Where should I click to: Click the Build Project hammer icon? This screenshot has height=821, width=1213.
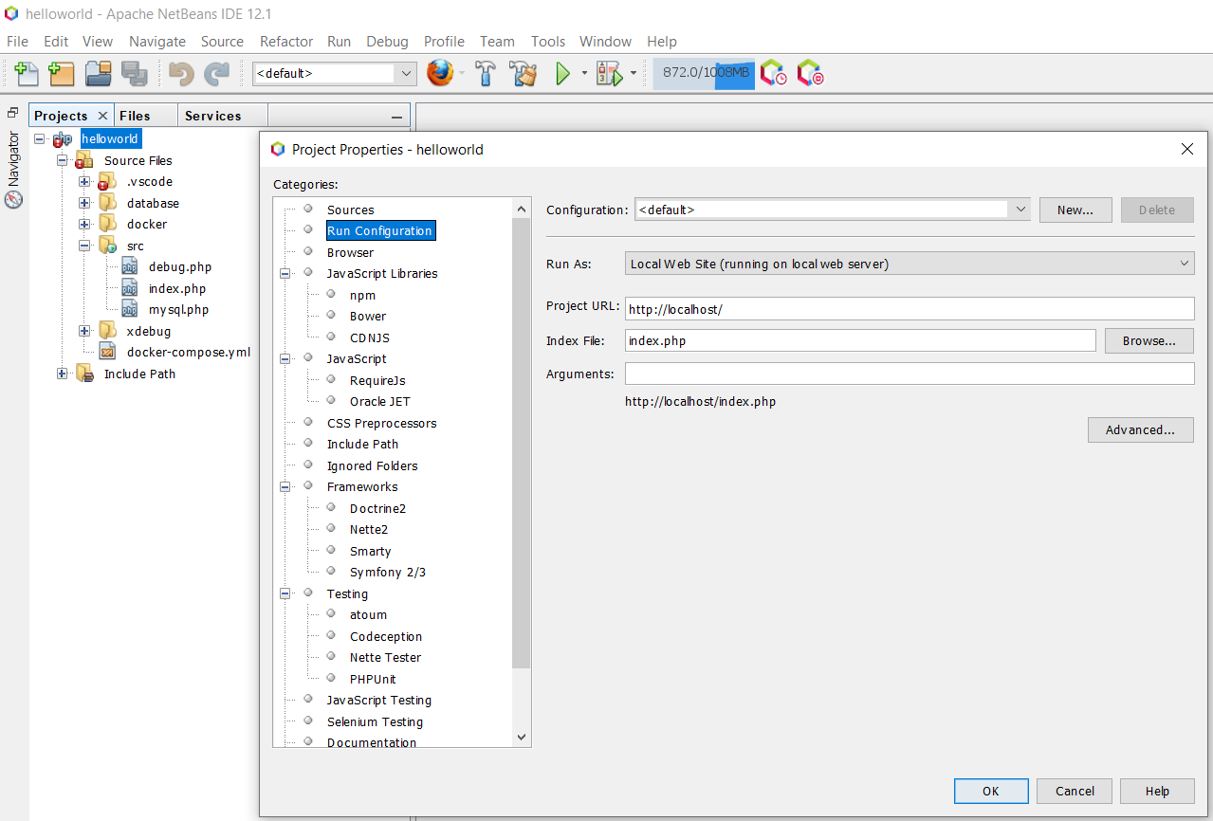pyautogui.click(x=486, y=73)
